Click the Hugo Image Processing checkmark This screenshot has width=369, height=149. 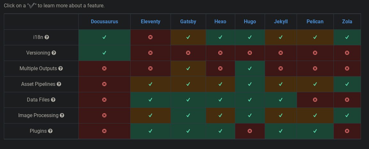(x=250, y=115)
